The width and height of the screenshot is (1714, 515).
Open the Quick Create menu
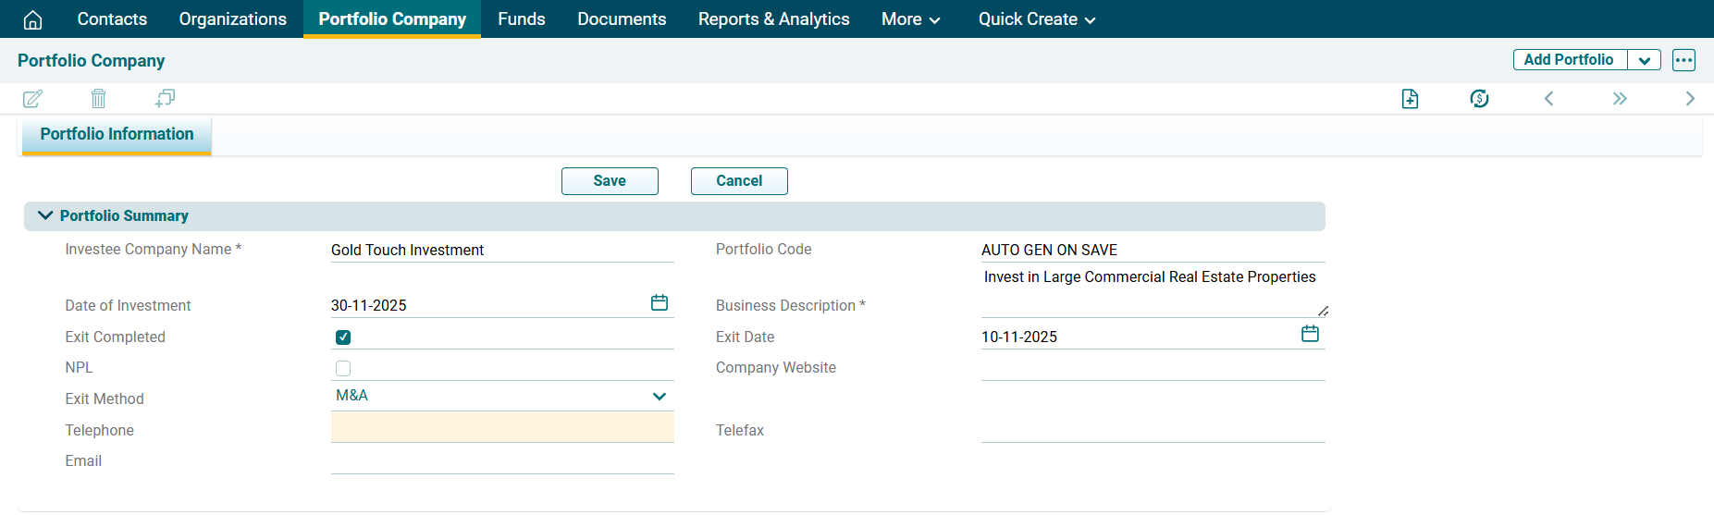click(1036, 19)
